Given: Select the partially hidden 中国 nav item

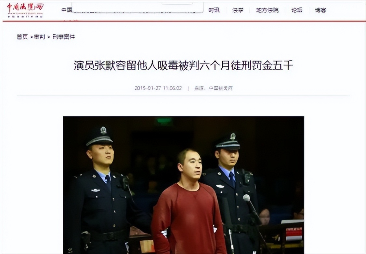Looking at the screenshot, I should (x=67, y=10).
